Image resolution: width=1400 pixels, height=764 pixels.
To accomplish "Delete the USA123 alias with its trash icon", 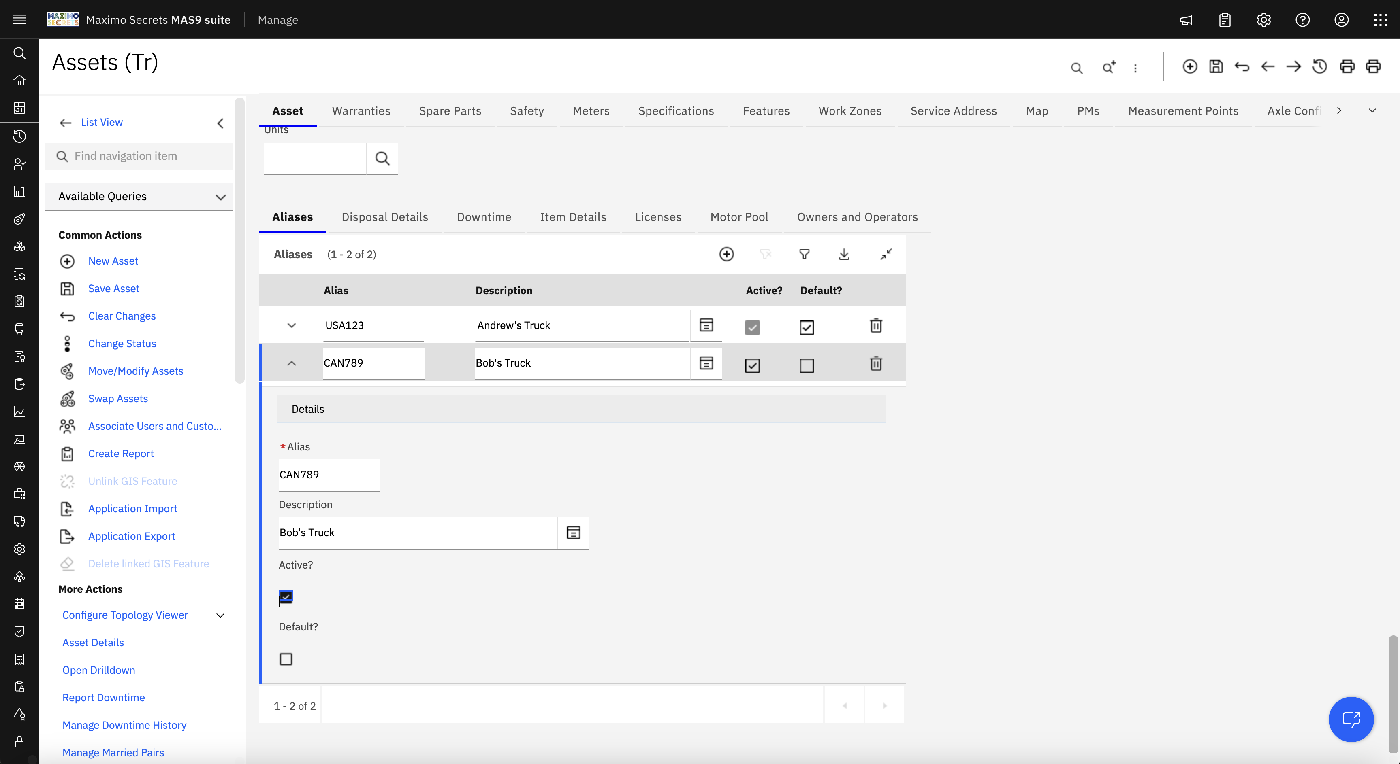I will [875, 326].
